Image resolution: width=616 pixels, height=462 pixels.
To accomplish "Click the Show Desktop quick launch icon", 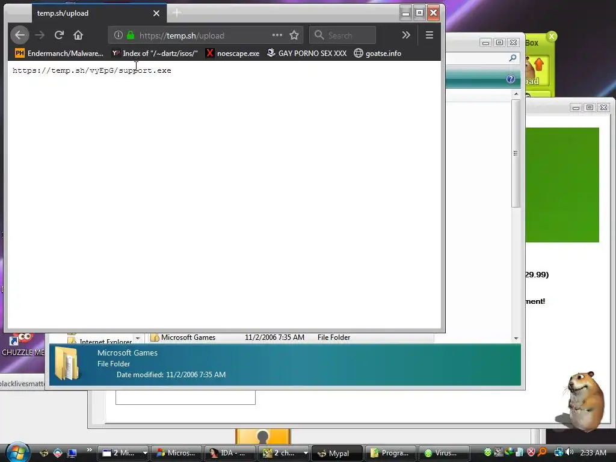I will (72, 453).
